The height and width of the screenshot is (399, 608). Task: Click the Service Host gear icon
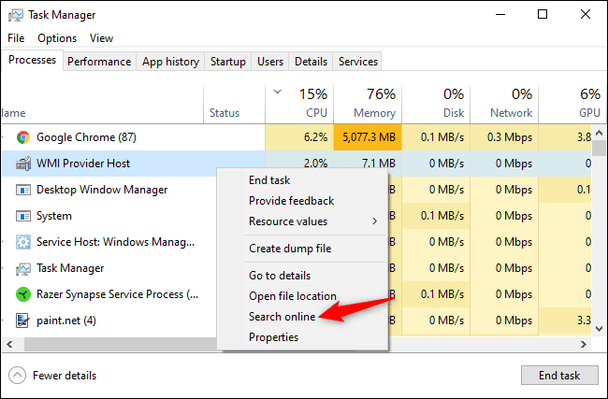[x=23, y=242]
